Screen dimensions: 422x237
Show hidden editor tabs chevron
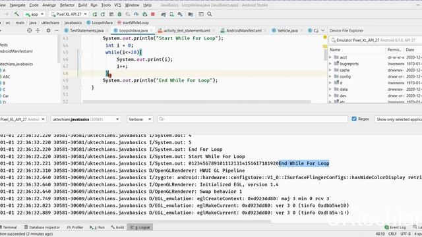322,30
